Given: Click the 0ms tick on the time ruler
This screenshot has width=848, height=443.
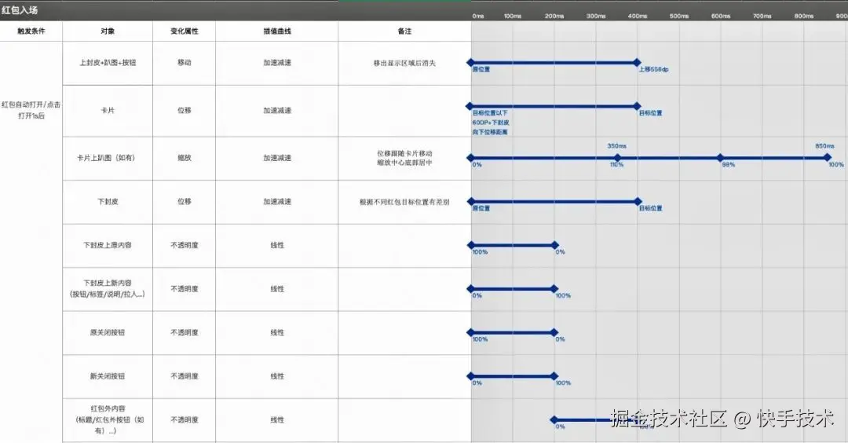Looking at the screenshot, I should coord(478,16).
